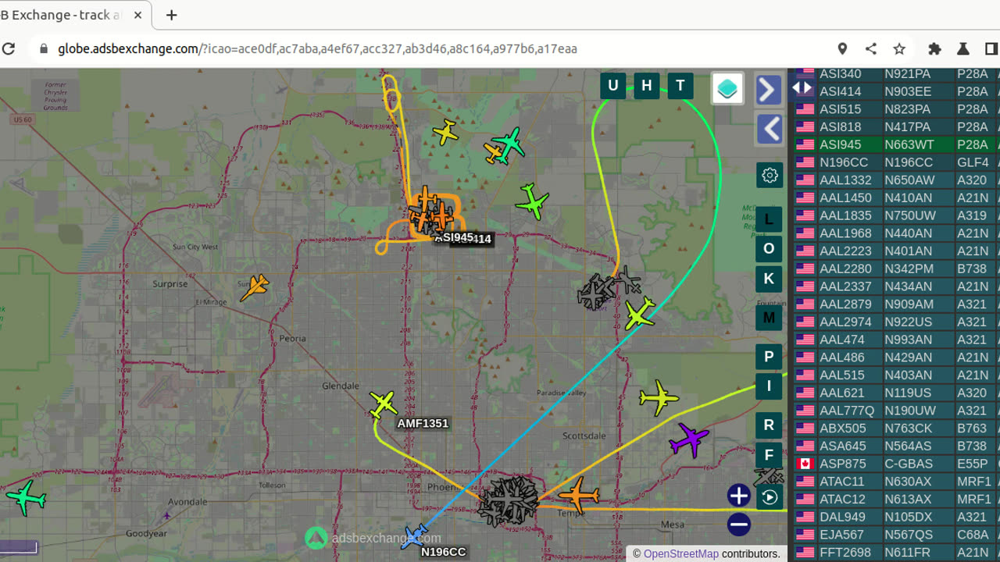Select the green airplane west of Goodyear
The height and width of the screenshot is (562, 1000).
tap(26, 497)
